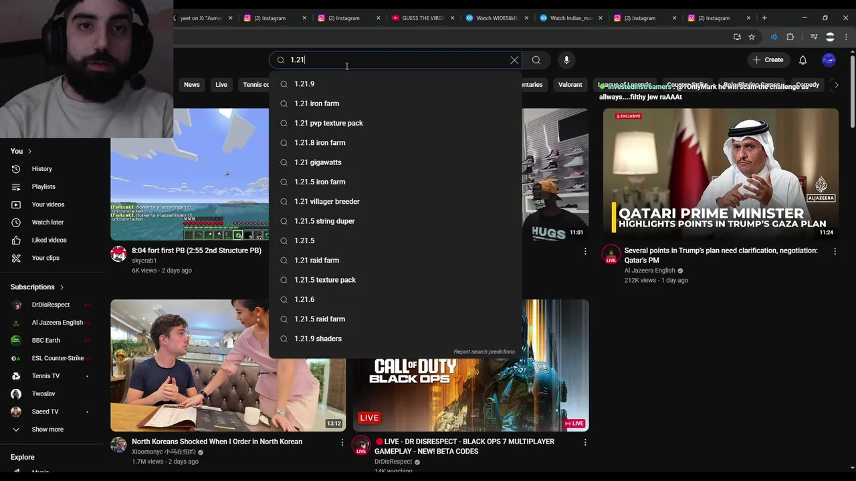Open History in the sidebar

click(41, 169)
